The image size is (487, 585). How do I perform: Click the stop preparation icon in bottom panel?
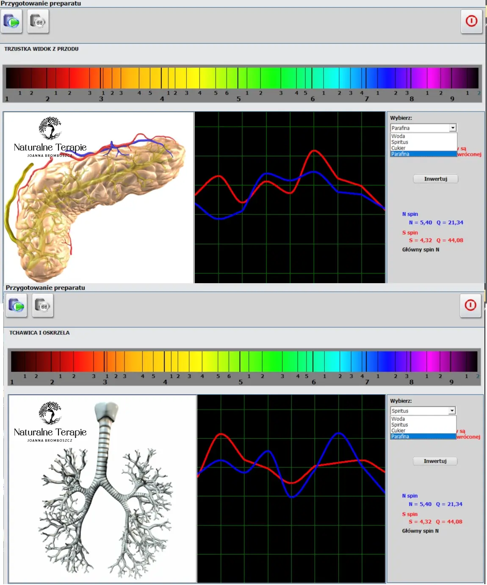(43, 305)
